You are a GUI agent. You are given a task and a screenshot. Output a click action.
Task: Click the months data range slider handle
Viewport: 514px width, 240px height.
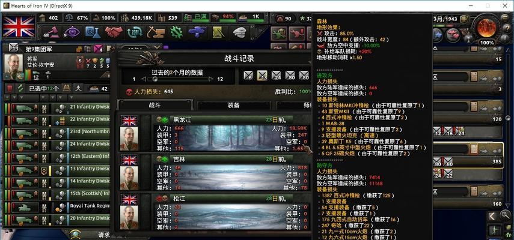point(155,79)
